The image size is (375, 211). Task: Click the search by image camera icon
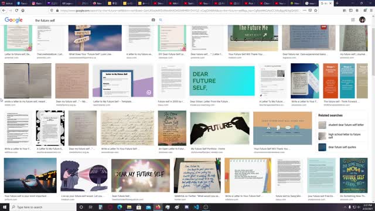pyautogui.click(x=153, y=20)
